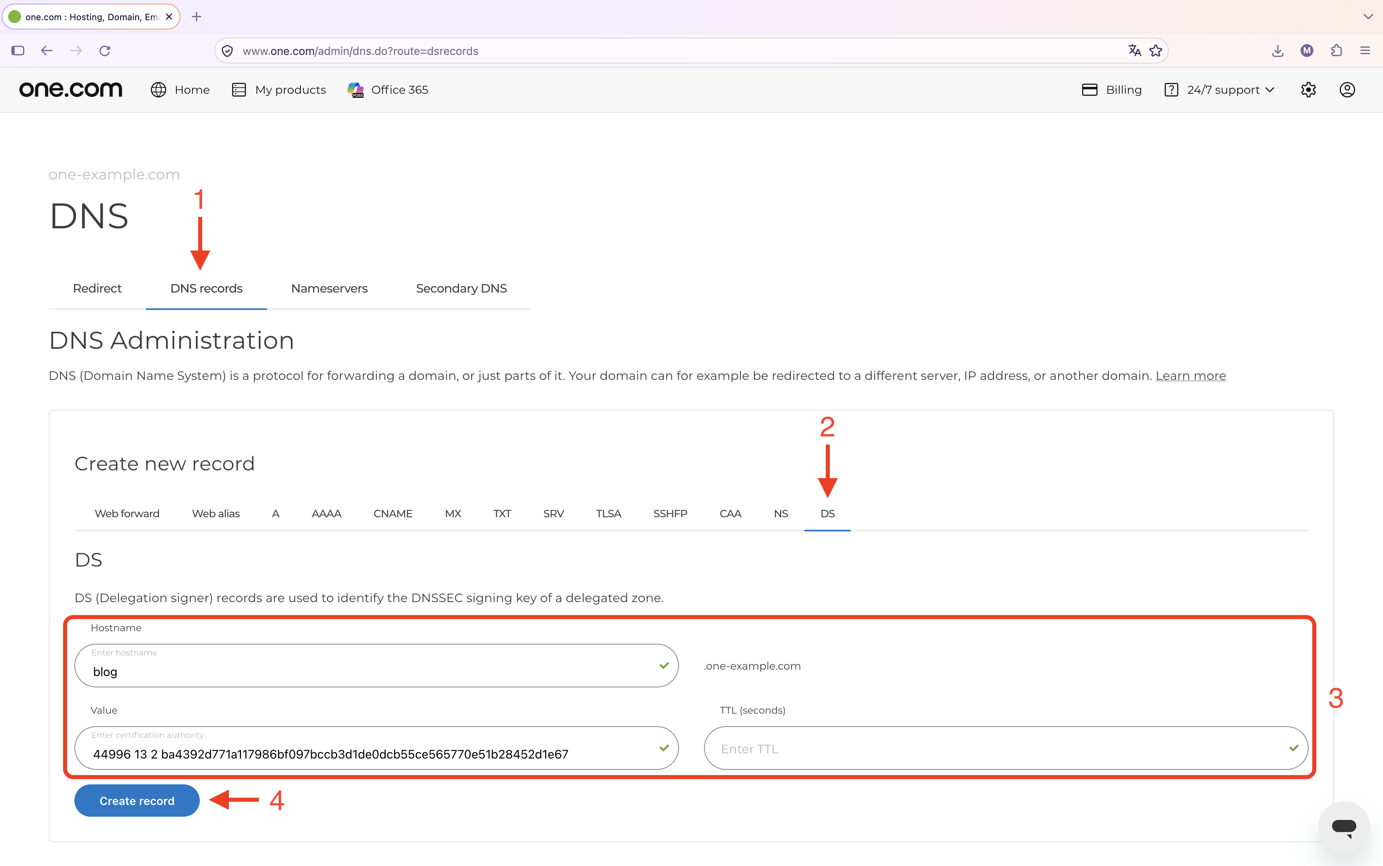Select the Web alias record type
This screenshot has width=1383, height=866.
pos(216,514)
